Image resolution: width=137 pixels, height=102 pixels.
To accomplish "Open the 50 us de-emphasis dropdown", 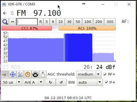I will [12, 82].
